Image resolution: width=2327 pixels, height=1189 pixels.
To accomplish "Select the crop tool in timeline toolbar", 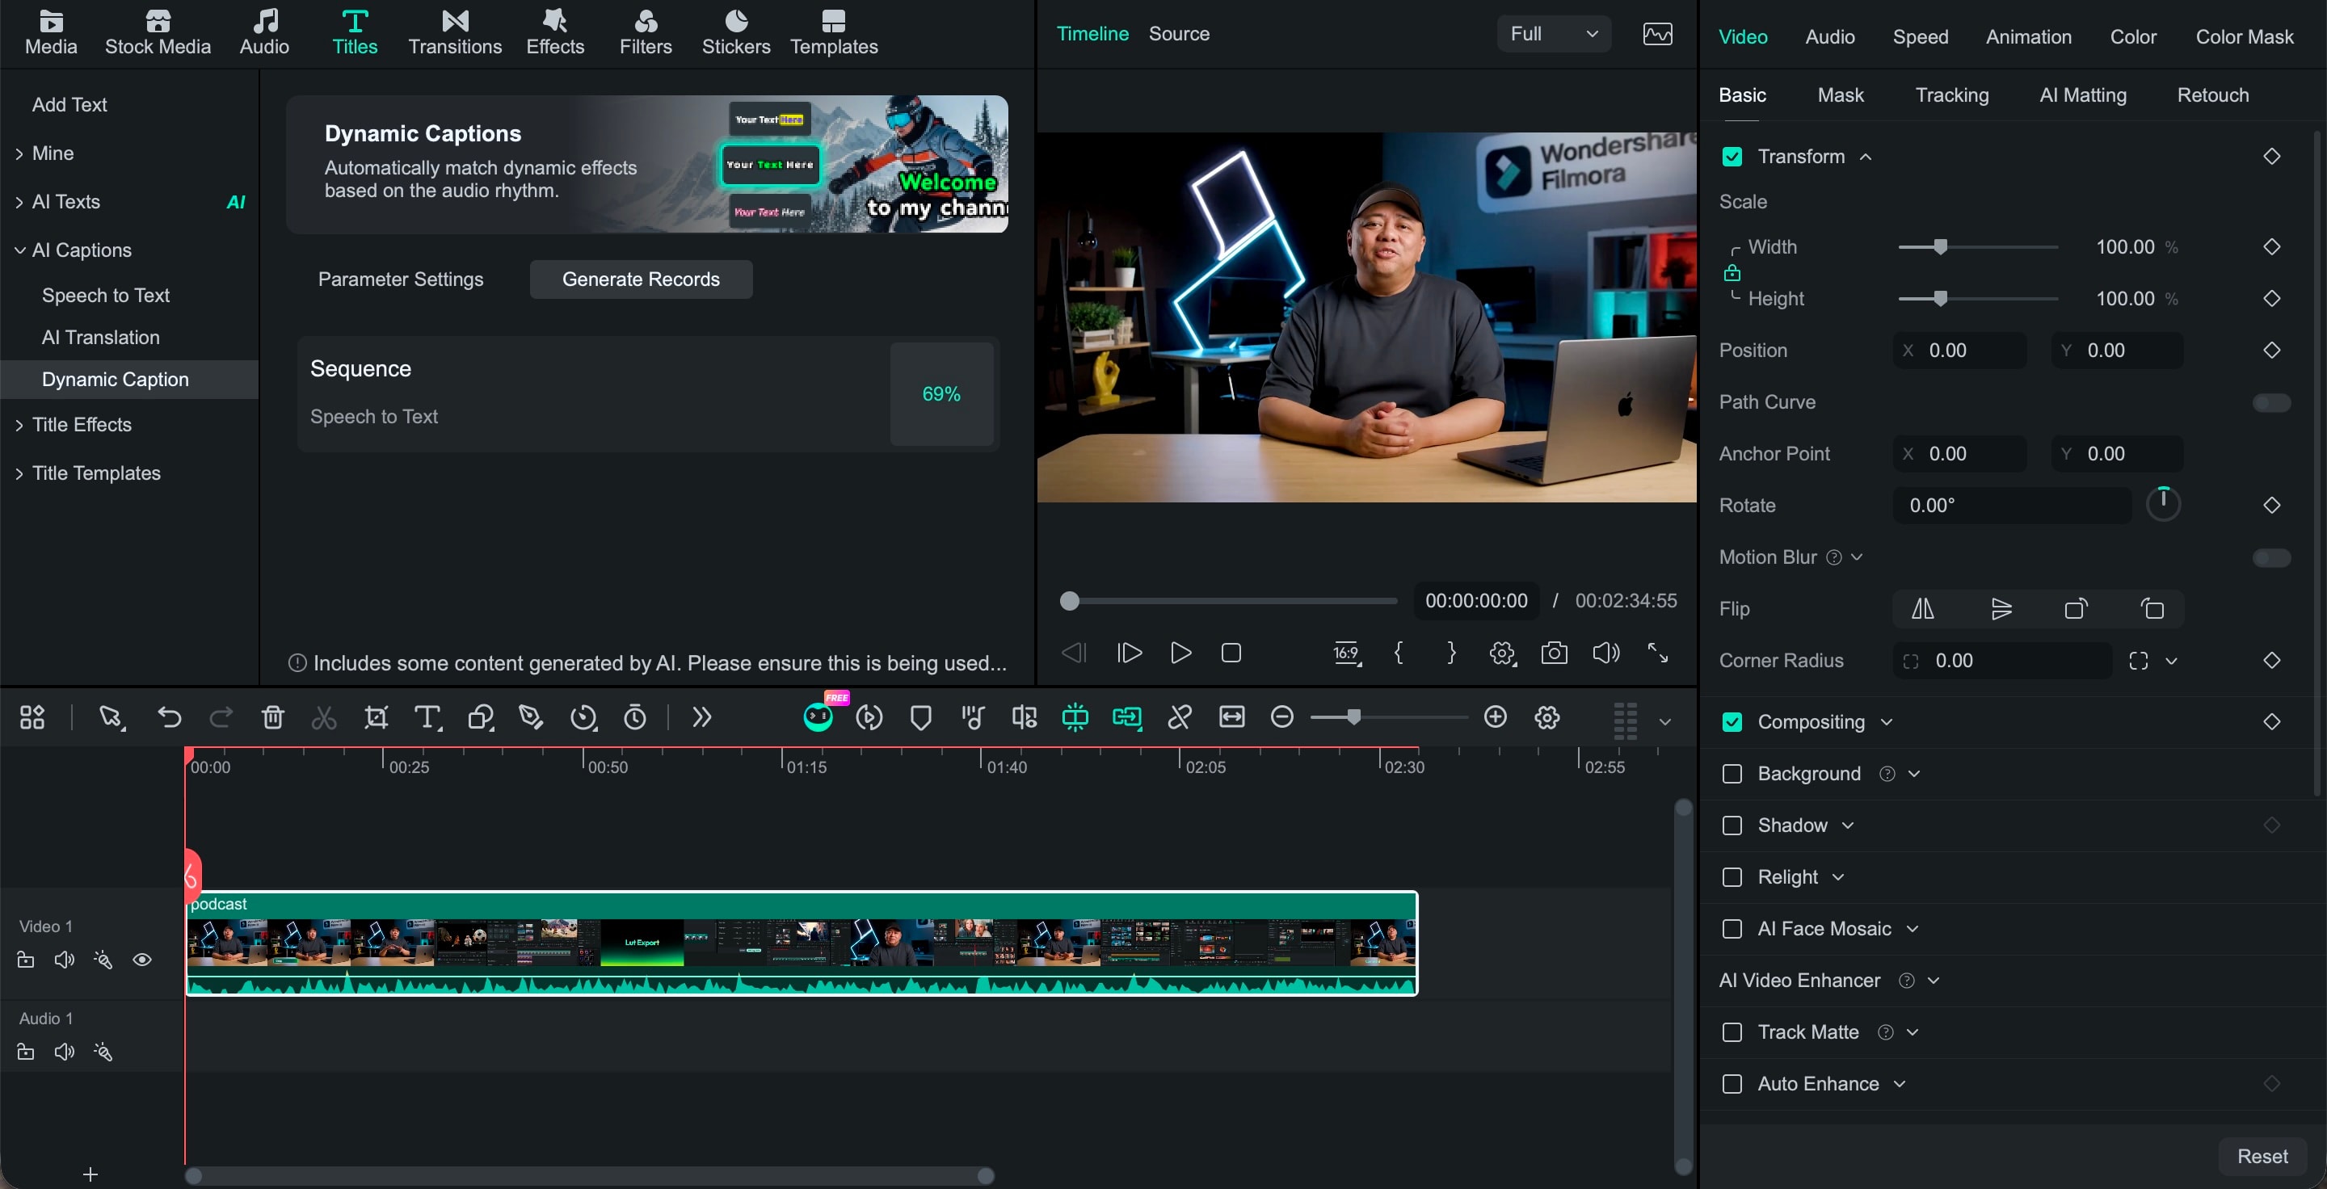I will pos(376,718).
